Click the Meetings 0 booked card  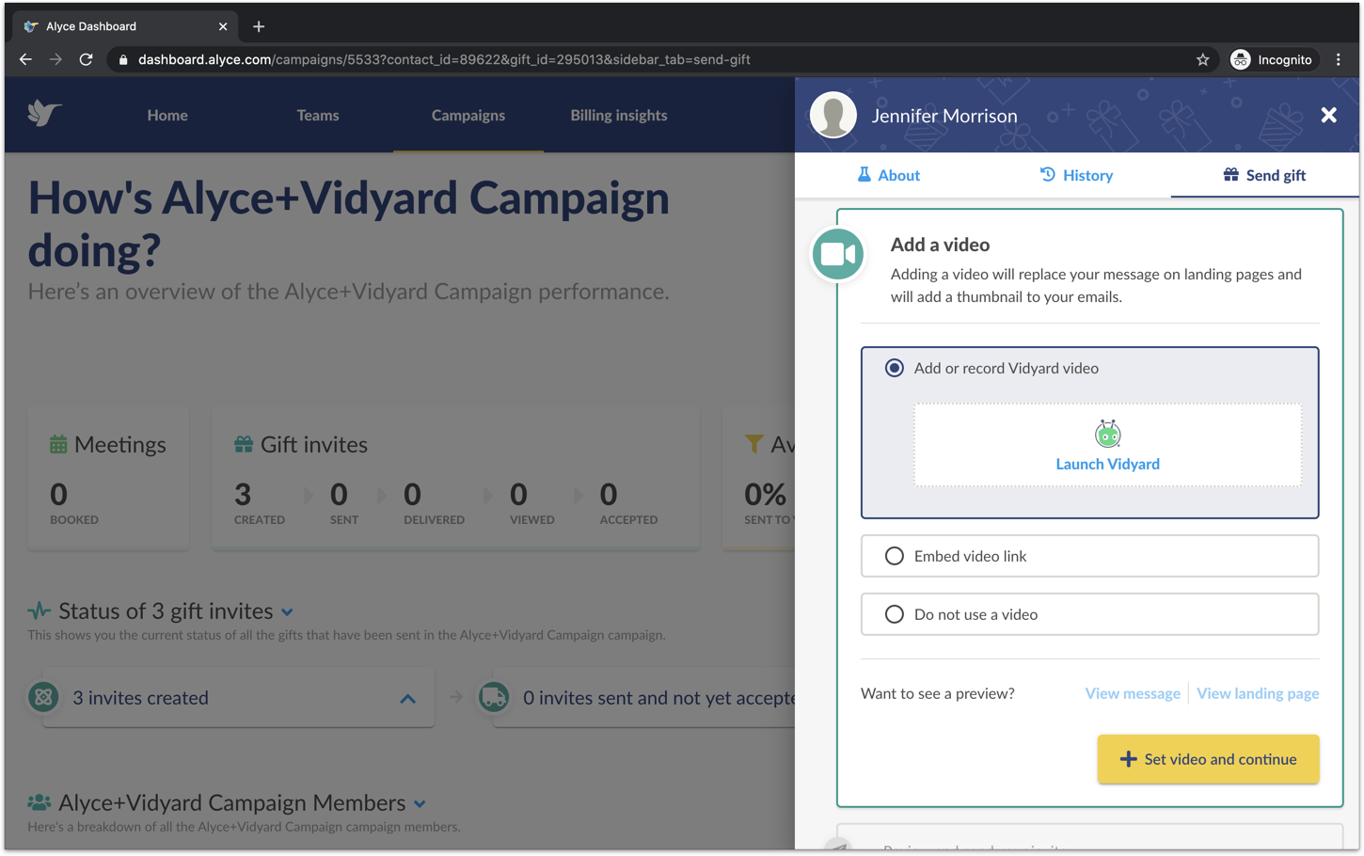[108, 479]
